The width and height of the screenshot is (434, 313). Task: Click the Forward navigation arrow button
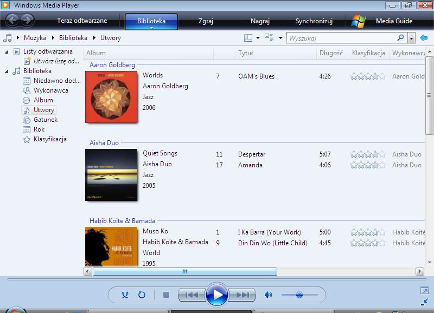pos(27,20)
